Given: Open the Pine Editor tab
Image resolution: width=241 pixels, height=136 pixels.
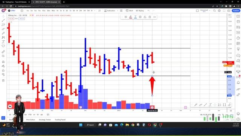Looking at the screenshot, I should 31,120.
